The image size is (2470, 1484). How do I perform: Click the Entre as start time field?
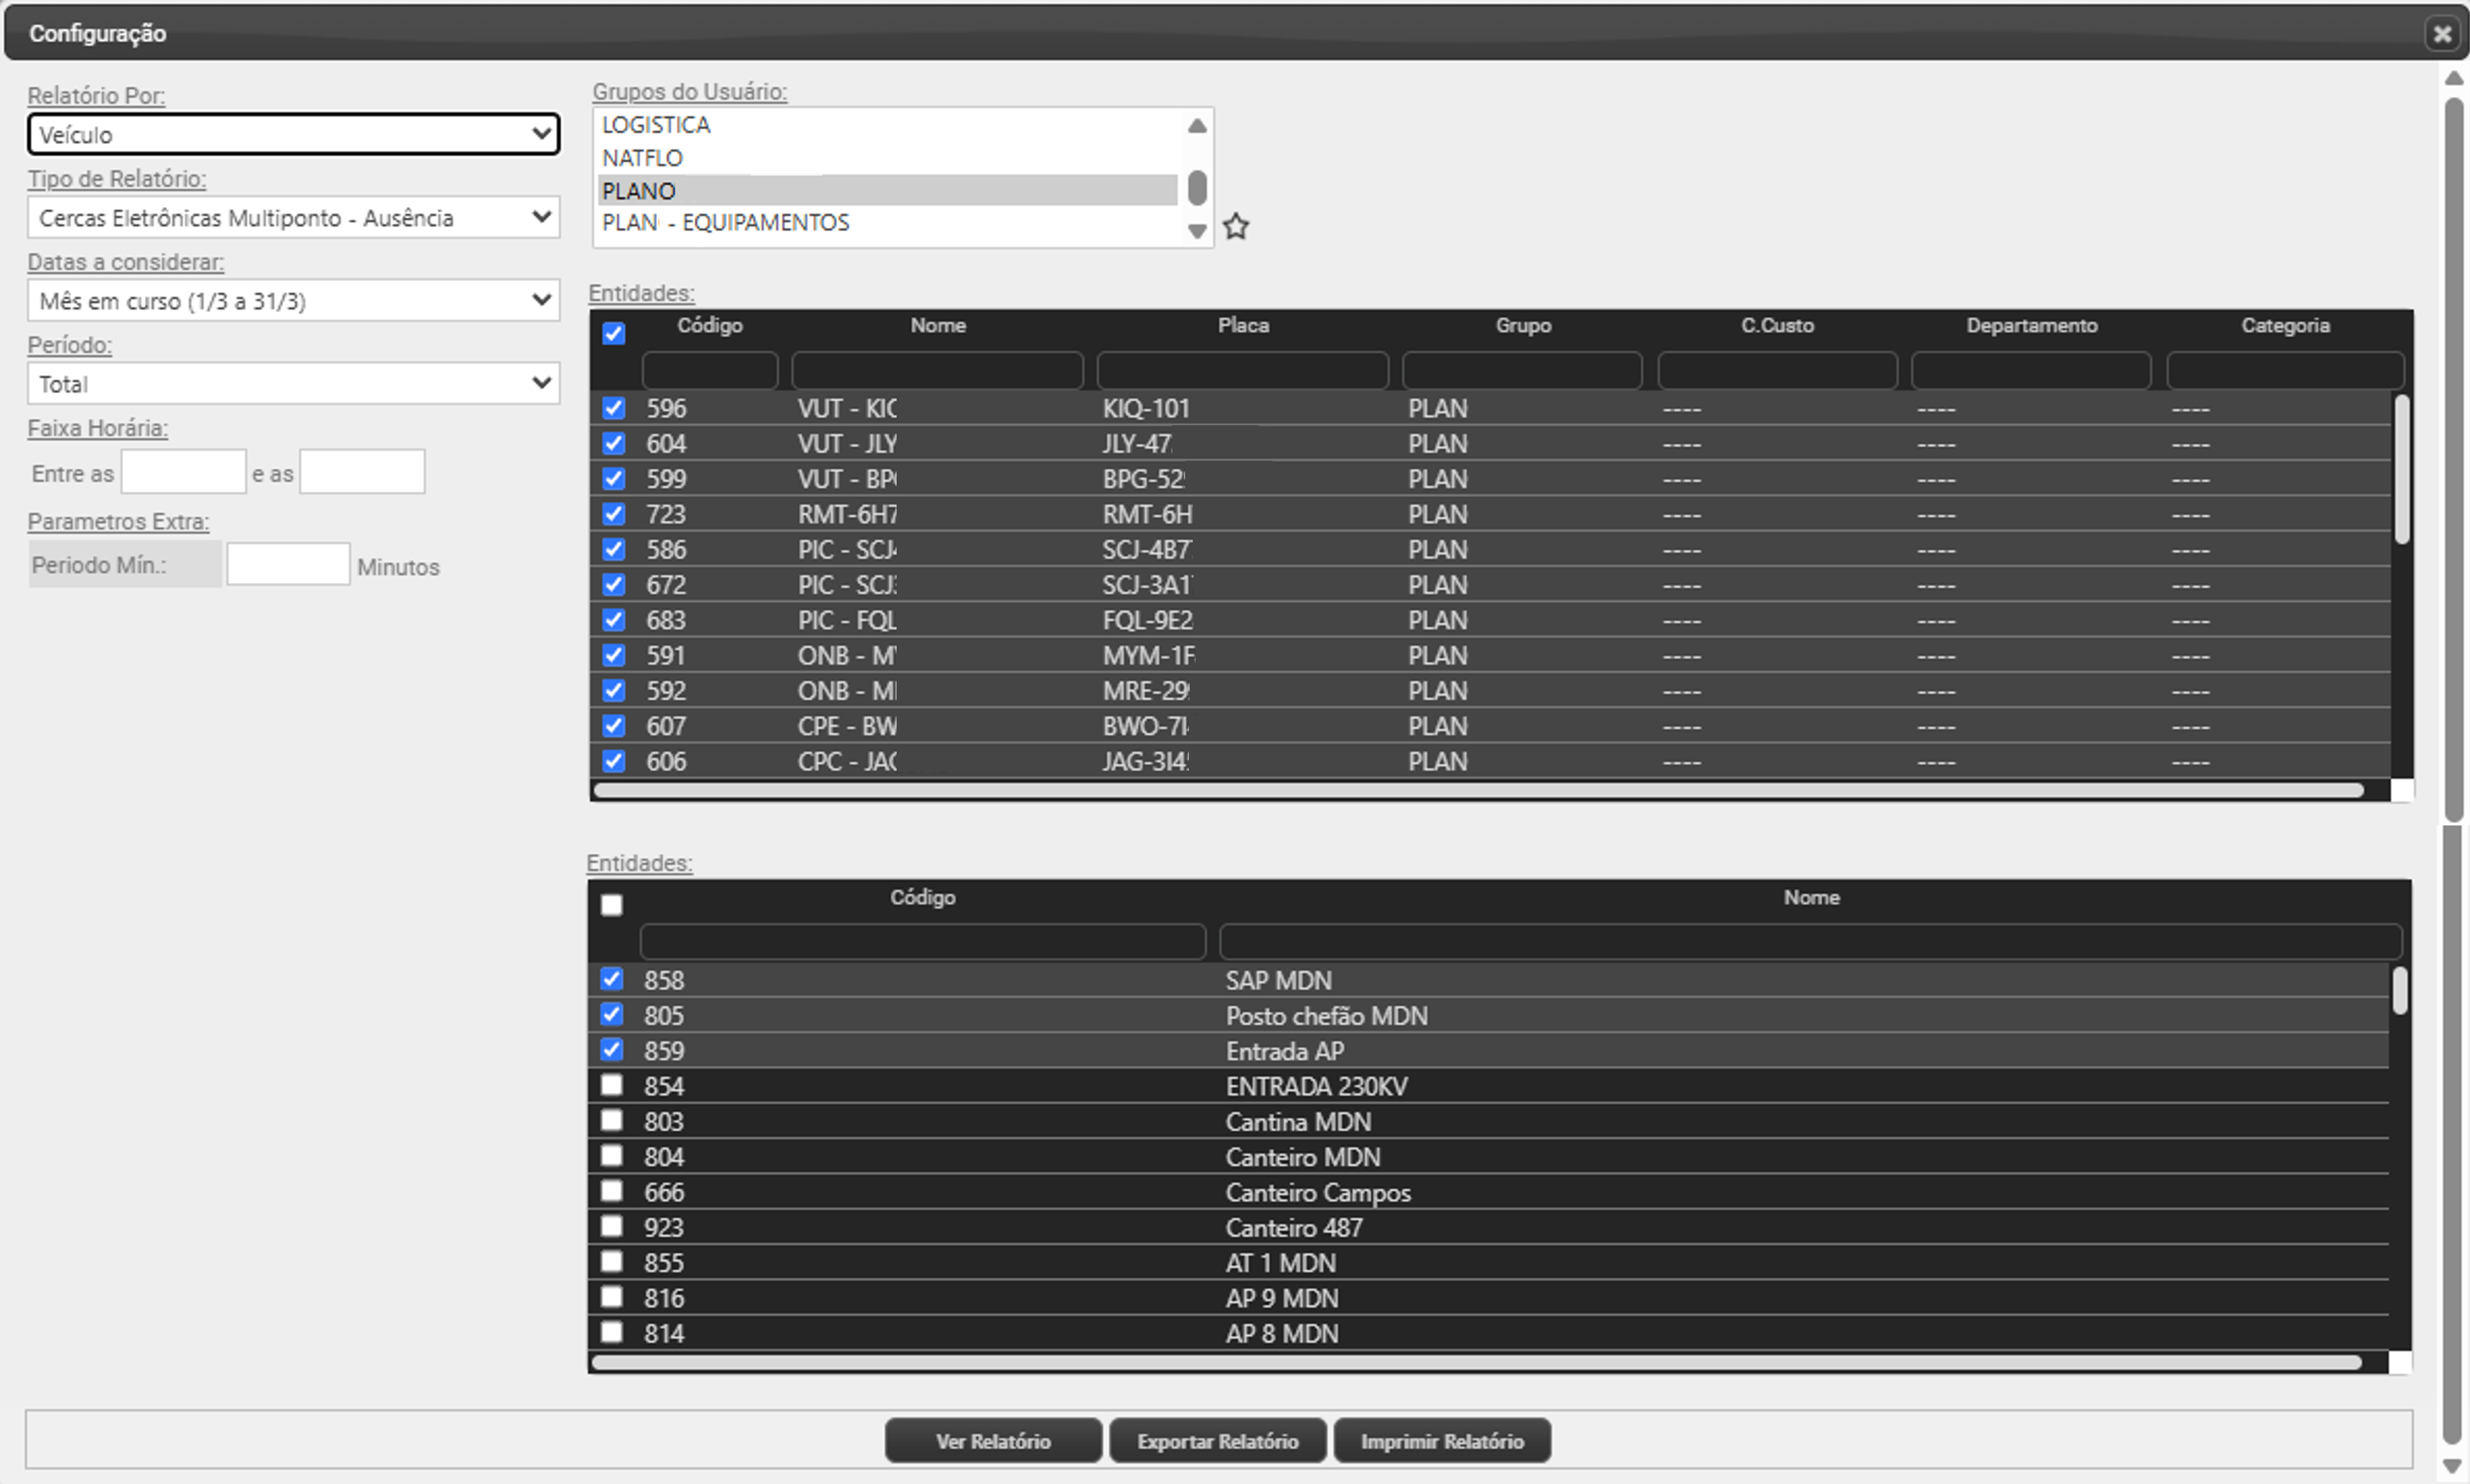[184, 471]
